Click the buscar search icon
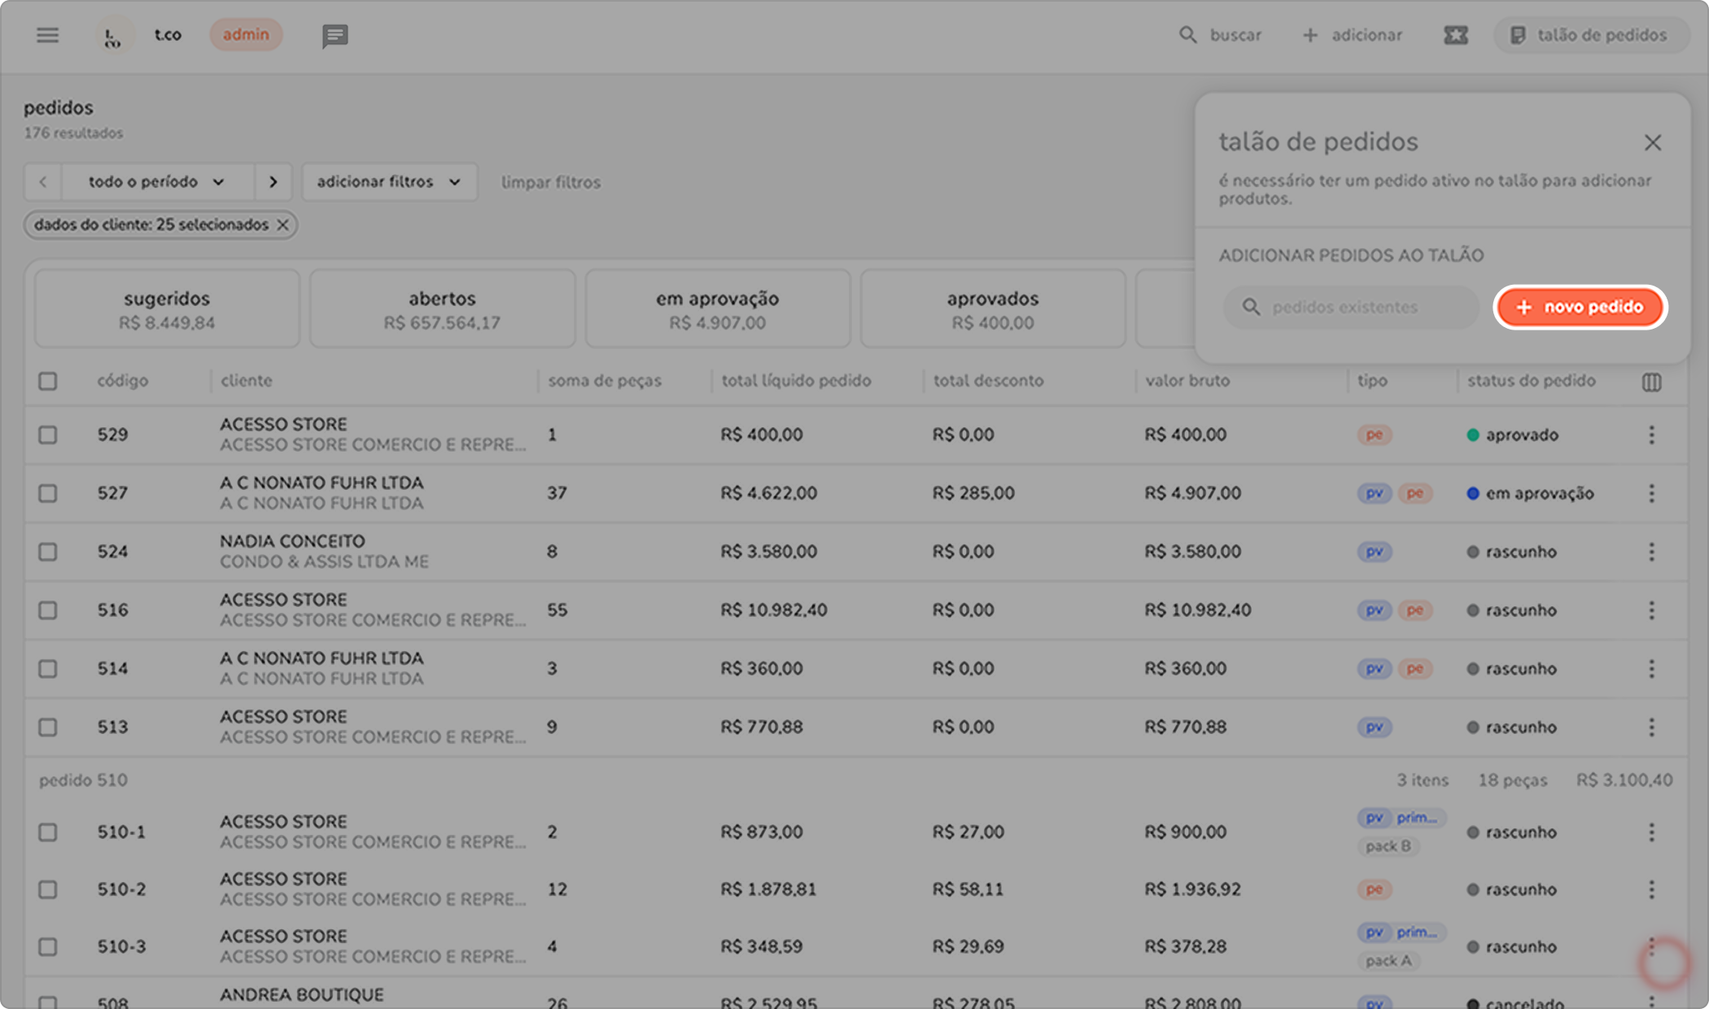 1188,35
